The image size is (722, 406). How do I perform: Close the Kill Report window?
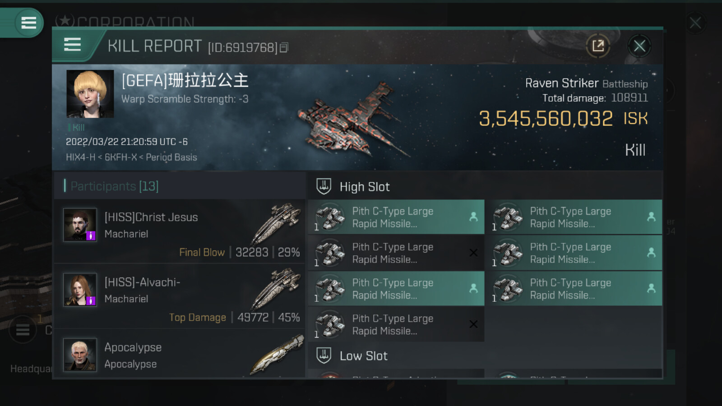(x=639, y=46)
